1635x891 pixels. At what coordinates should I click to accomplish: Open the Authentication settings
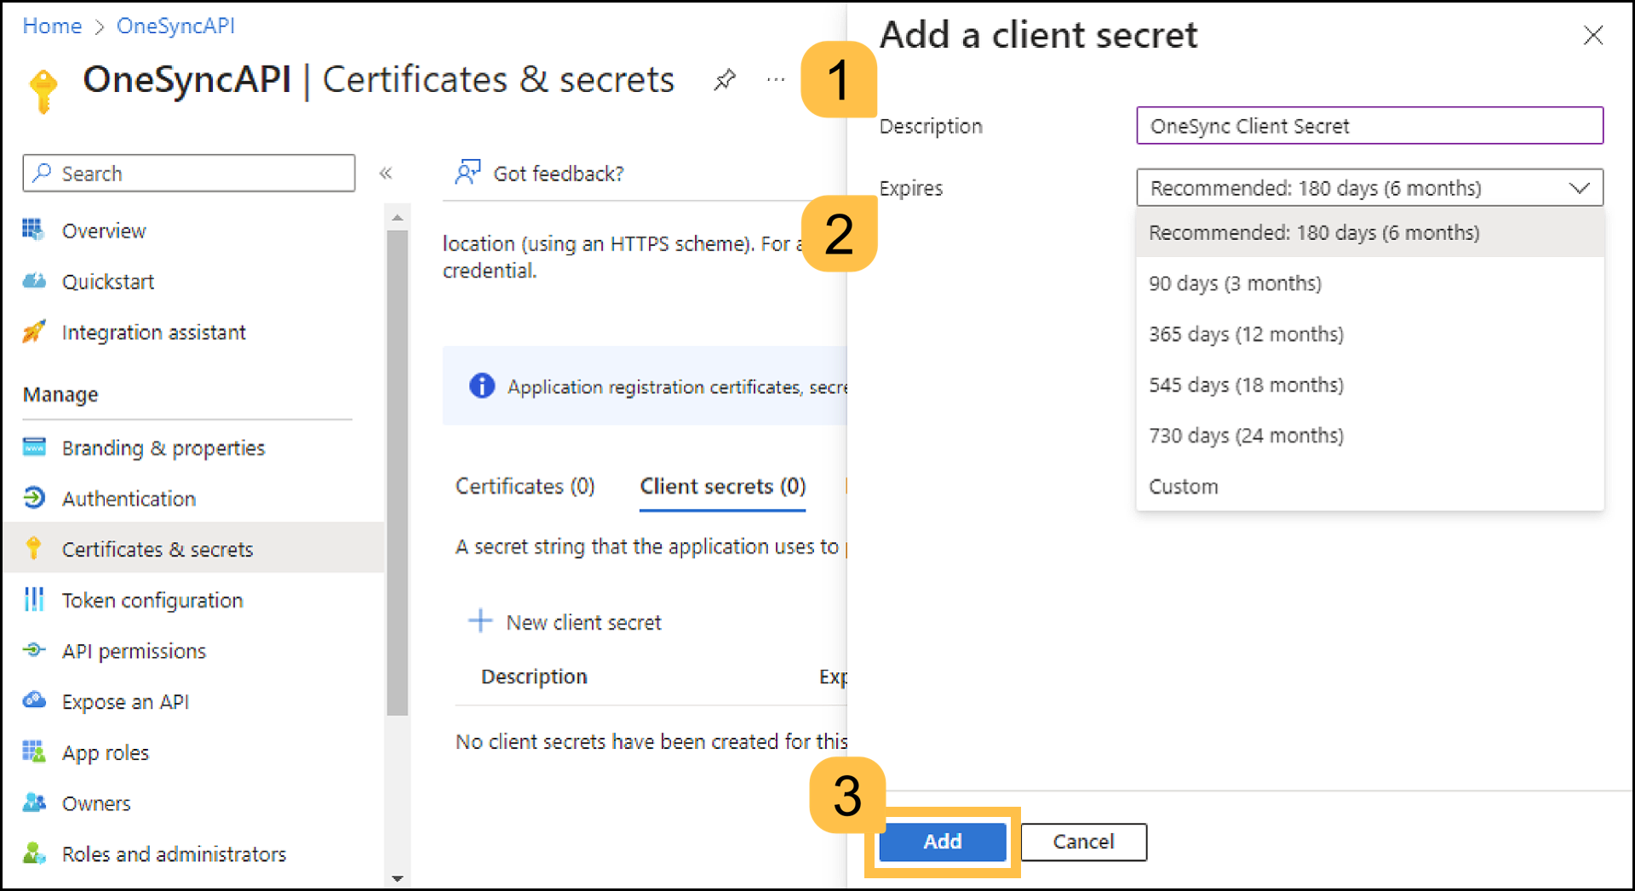(129, 498)
